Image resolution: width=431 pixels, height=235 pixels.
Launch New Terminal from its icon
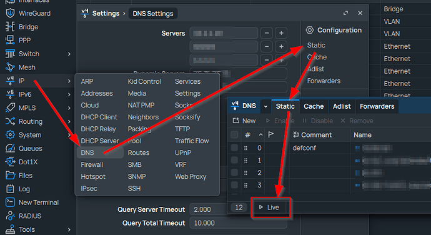[x=10, y=202]
